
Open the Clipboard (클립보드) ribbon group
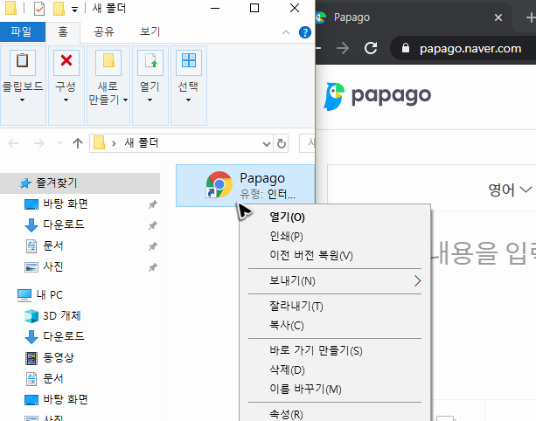click(23, 86)
